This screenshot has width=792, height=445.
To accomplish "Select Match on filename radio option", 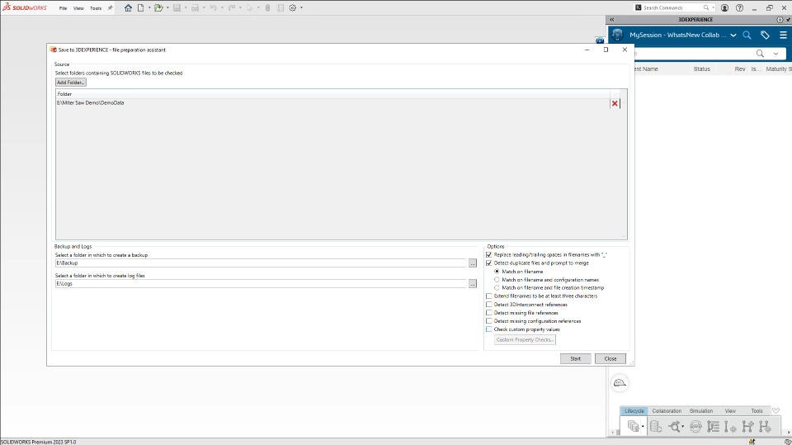I will pos(497,272).
